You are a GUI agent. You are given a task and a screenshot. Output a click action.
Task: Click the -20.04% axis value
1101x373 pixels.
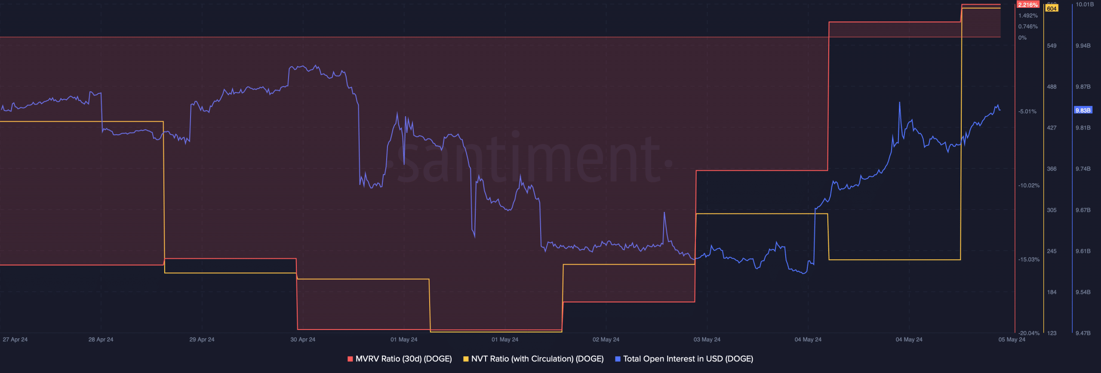pos(1029,333)
